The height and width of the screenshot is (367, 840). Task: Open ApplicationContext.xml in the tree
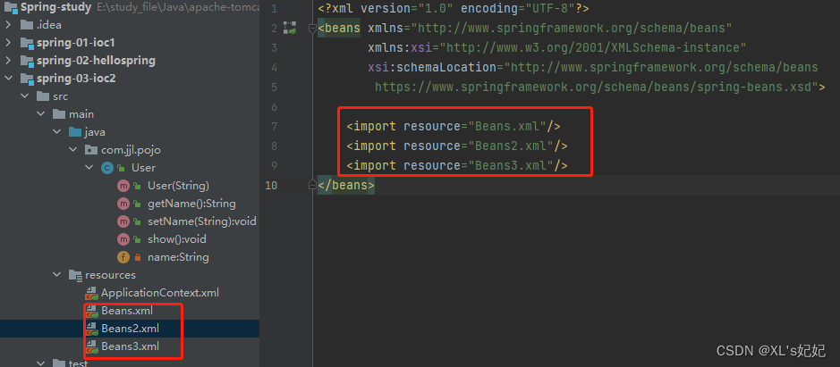(x=159, y=293)
